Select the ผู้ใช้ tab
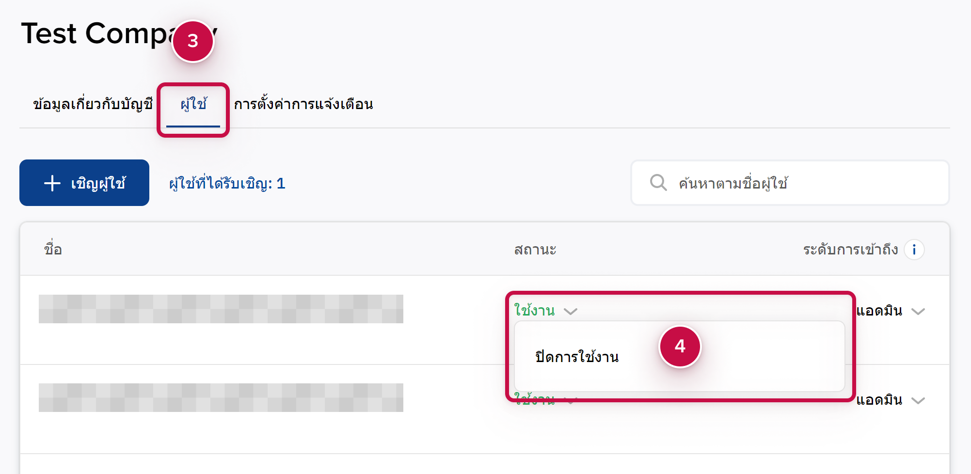The width and height of the screenshot is (971, 474). pos(193,104)
